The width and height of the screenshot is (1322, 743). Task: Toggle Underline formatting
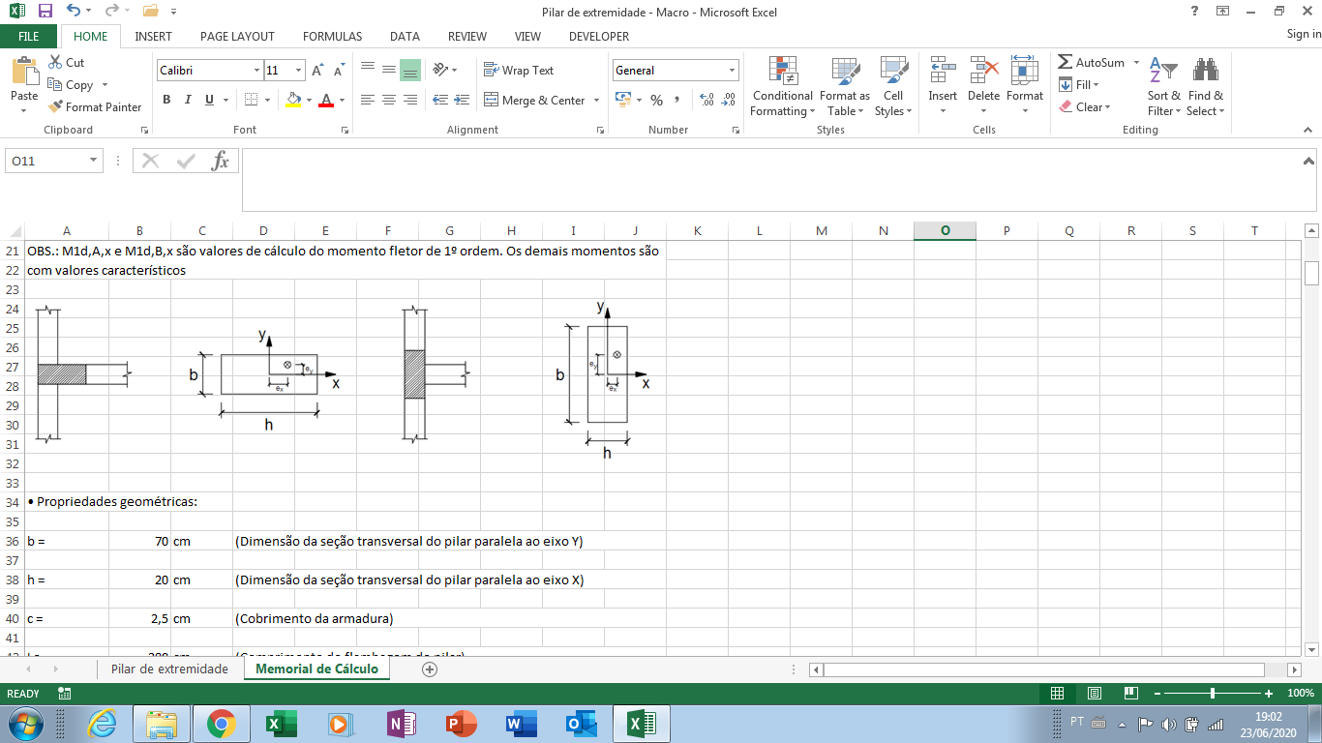209,100
